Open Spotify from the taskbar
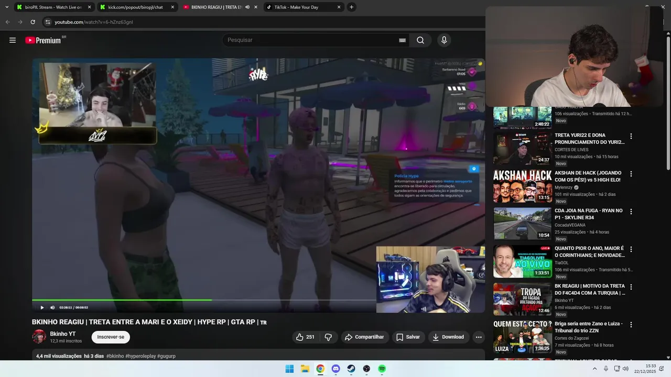The image size is (671, 377). coord(382,369)
